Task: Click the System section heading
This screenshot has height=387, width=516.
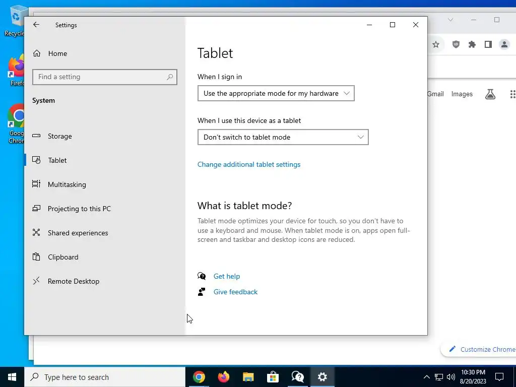Action: click(43, 101)
